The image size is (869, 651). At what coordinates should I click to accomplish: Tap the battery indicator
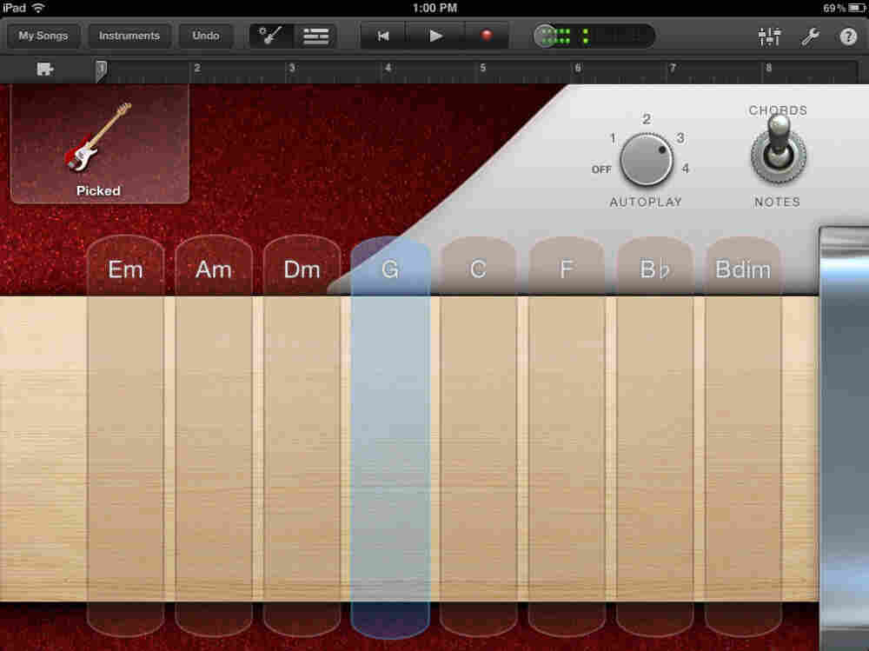(x=858, y=8)
